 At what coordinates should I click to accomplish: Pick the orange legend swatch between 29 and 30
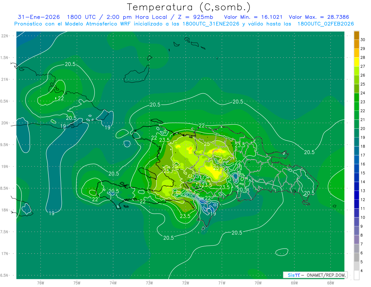pyautogui.click(x=356, y=44)
